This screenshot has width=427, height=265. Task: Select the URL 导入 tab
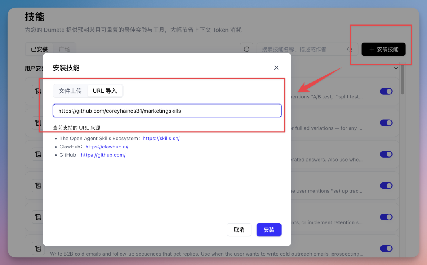(106, 90)
